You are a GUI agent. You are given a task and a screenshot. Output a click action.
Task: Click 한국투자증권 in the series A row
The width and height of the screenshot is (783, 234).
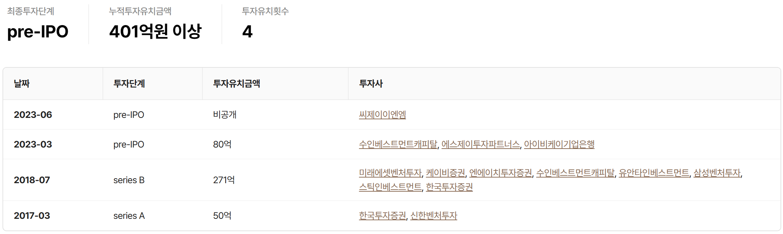pyautogui.click(x=382, y=216)
